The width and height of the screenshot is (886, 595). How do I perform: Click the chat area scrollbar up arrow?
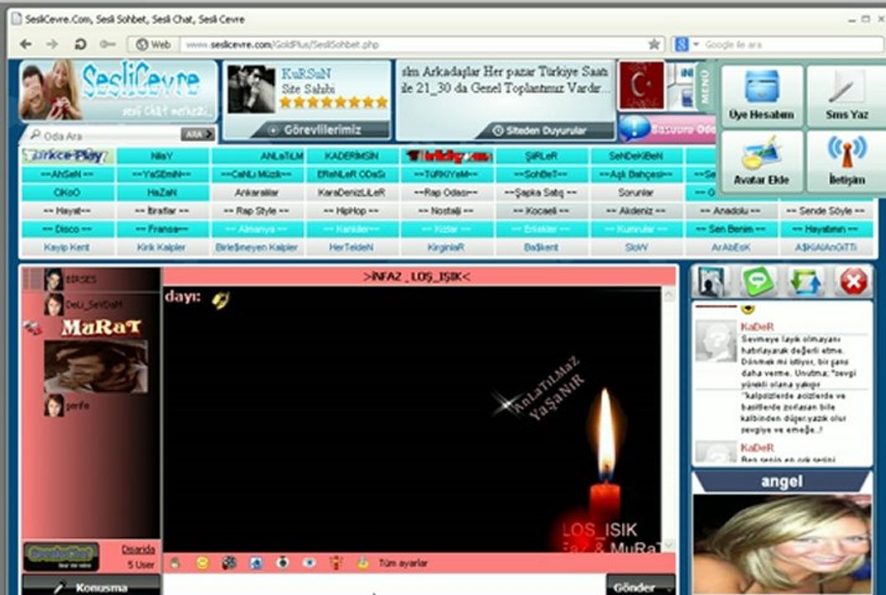669,294
